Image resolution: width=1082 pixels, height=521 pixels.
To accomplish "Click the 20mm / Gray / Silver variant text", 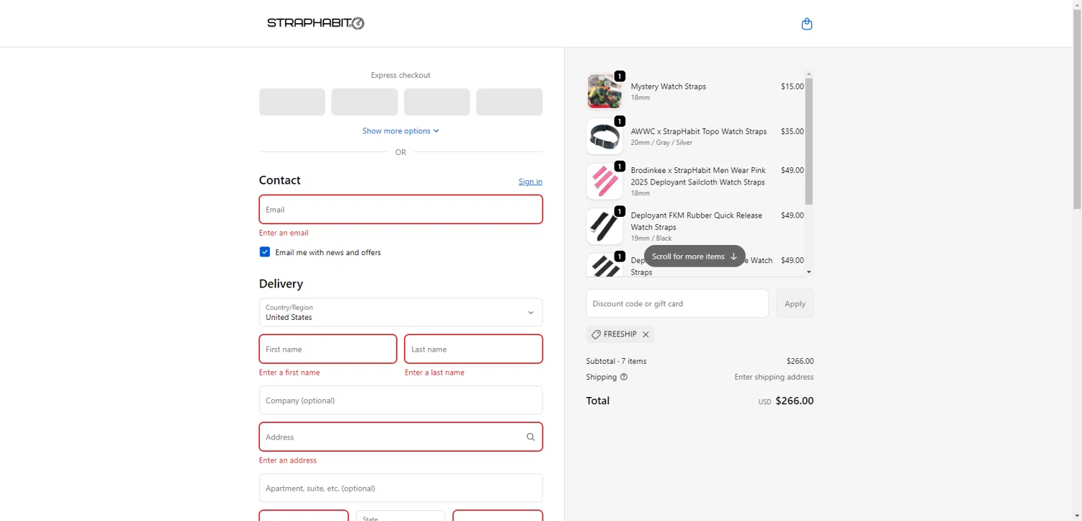I will click(661, 143).
